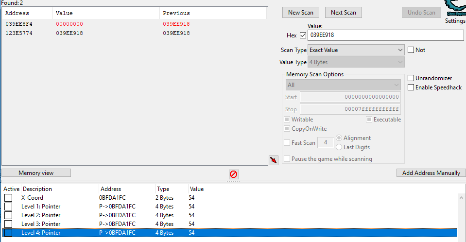This screenshot has width=466, height=242.
Task: Open Memory view
Action: (x=36, y=173)
